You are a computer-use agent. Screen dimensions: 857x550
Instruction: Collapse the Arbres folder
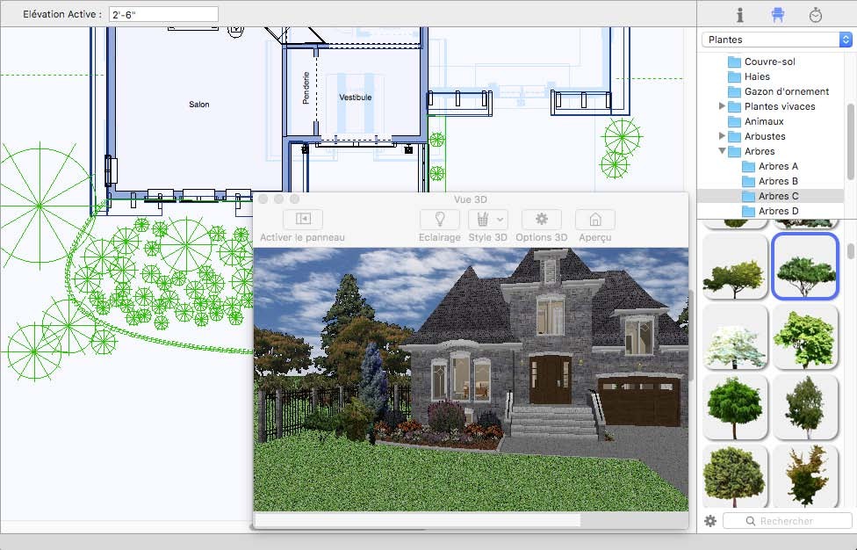coord(723,151)
